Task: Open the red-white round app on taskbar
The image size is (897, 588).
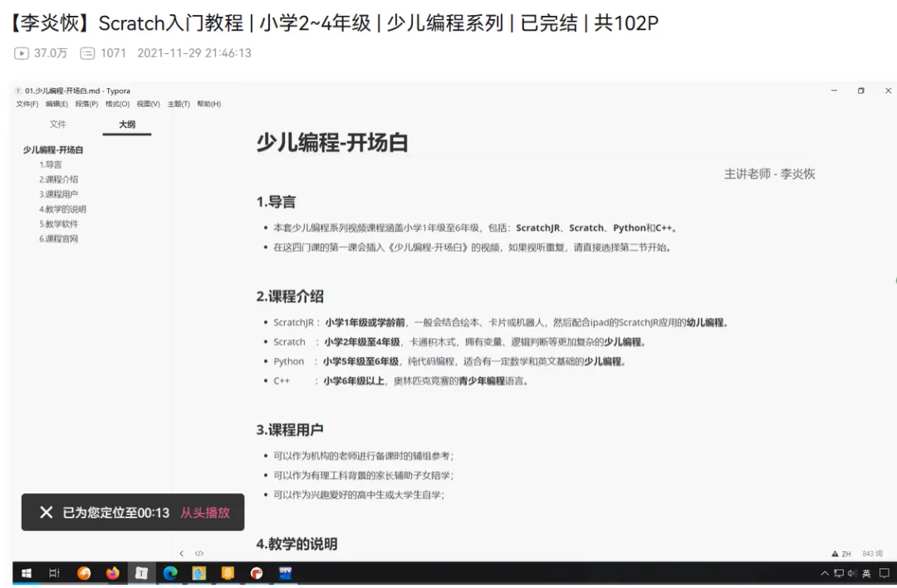Action: point(257,573)
